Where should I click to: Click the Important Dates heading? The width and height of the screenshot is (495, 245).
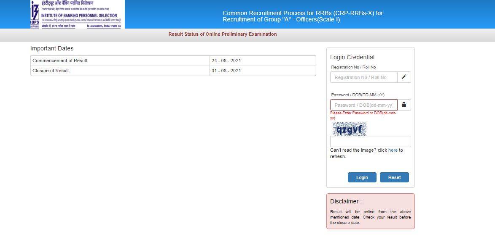(51, 48)
